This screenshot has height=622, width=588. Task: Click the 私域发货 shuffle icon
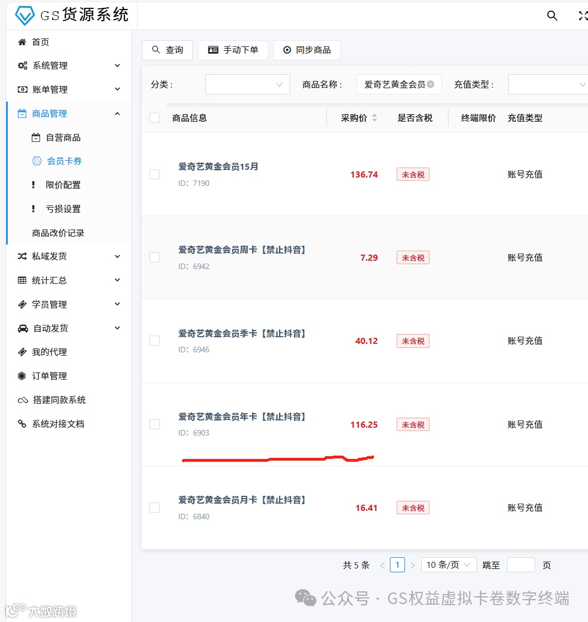pyautogui.click(x=22, y=256)
